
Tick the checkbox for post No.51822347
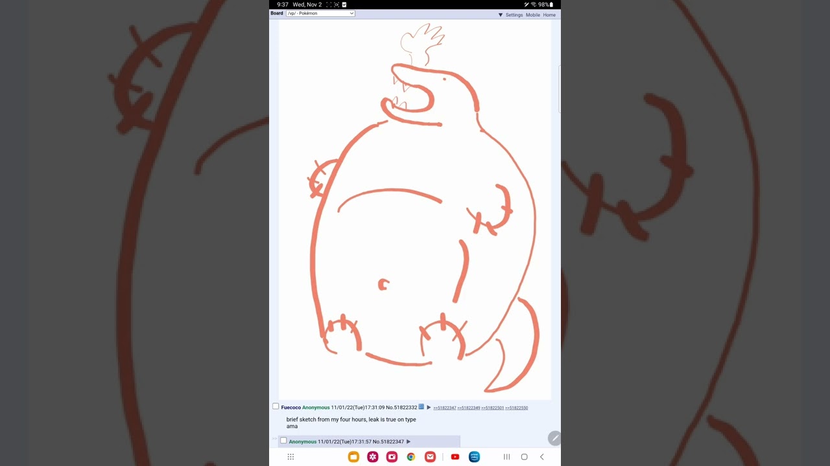(283, 441)
